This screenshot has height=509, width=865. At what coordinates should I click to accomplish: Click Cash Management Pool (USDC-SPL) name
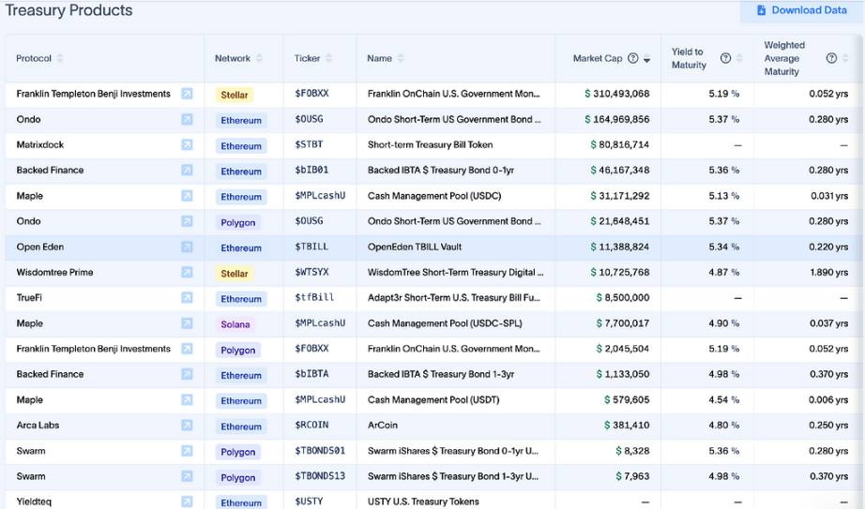click(x=445, y=323)
